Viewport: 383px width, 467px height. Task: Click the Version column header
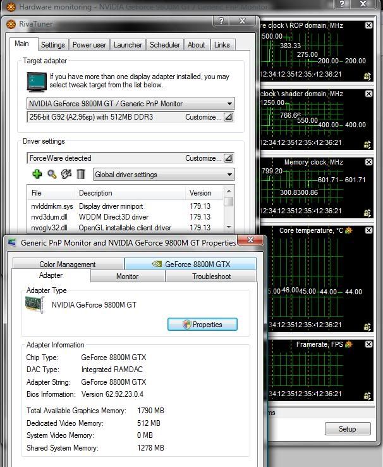(x=204, y=193)
